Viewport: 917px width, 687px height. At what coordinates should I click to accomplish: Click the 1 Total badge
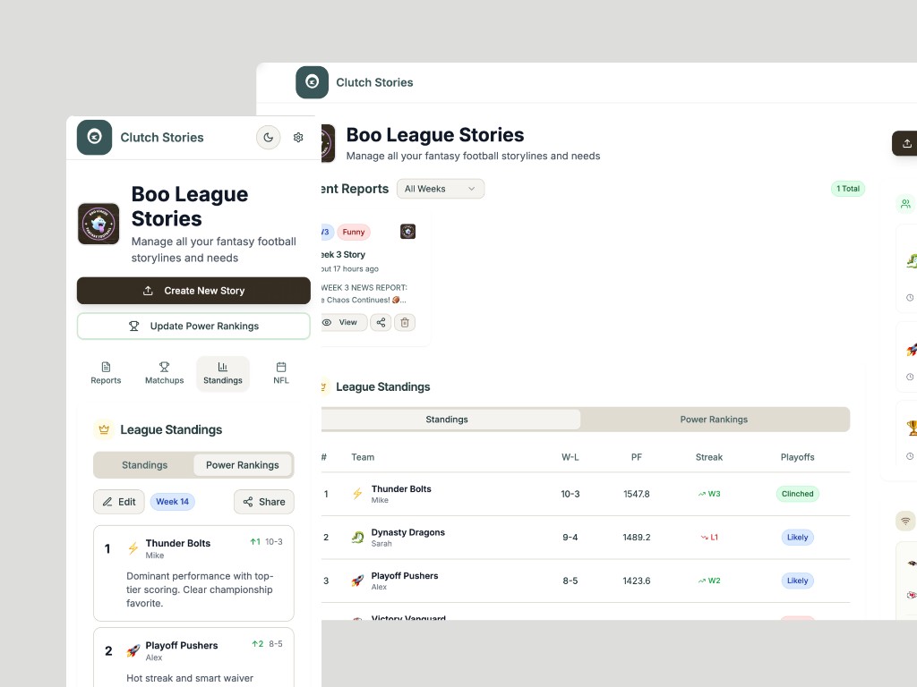tap(848, 189)
